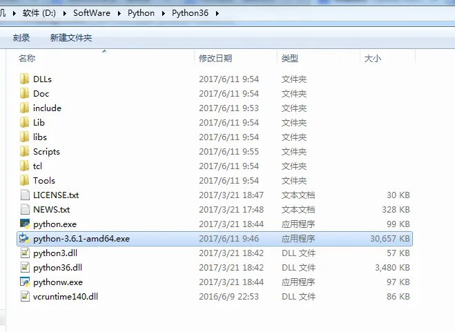Expand breadcrumb arrow before 软件 (D:)
Image resolution: width=455 pixels, height=332 pixels.
[14, 13]
